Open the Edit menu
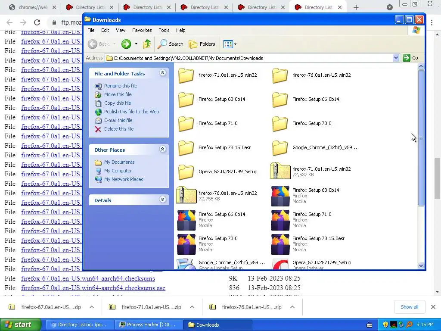This screenshot has width=441, height=331. (x=105, y=30)
